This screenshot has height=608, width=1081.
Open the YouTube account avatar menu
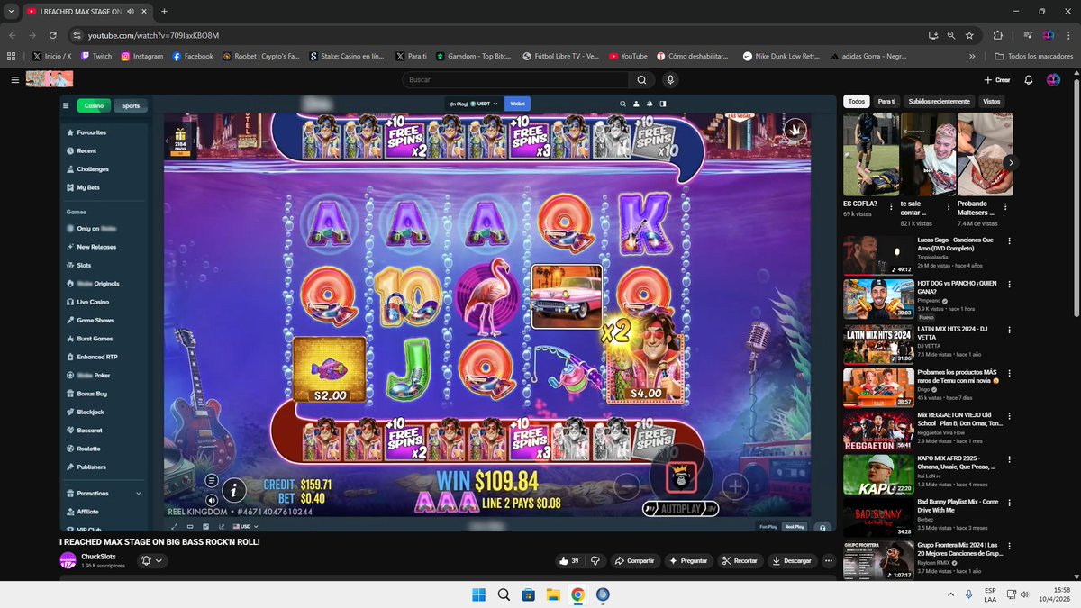(1053, 79)
